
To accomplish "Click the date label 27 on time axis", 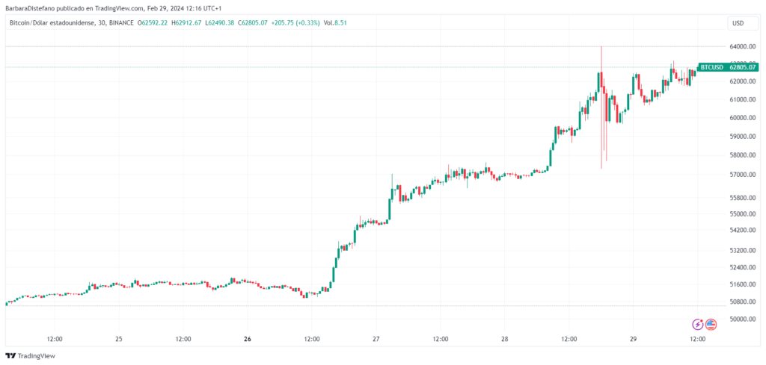I will tap(376, 338).
